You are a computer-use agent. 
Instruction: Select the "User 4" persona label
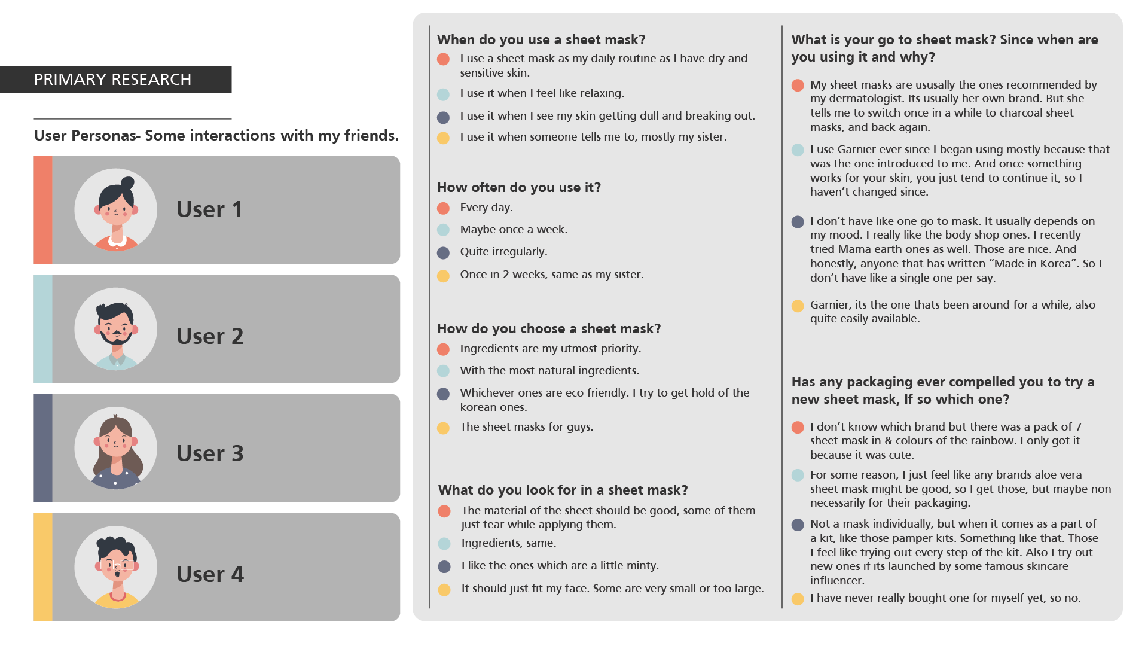coord(210,574)
